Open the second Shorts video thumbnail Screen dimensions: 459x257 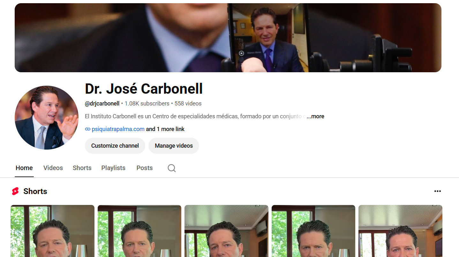click(x=139, y=231)
